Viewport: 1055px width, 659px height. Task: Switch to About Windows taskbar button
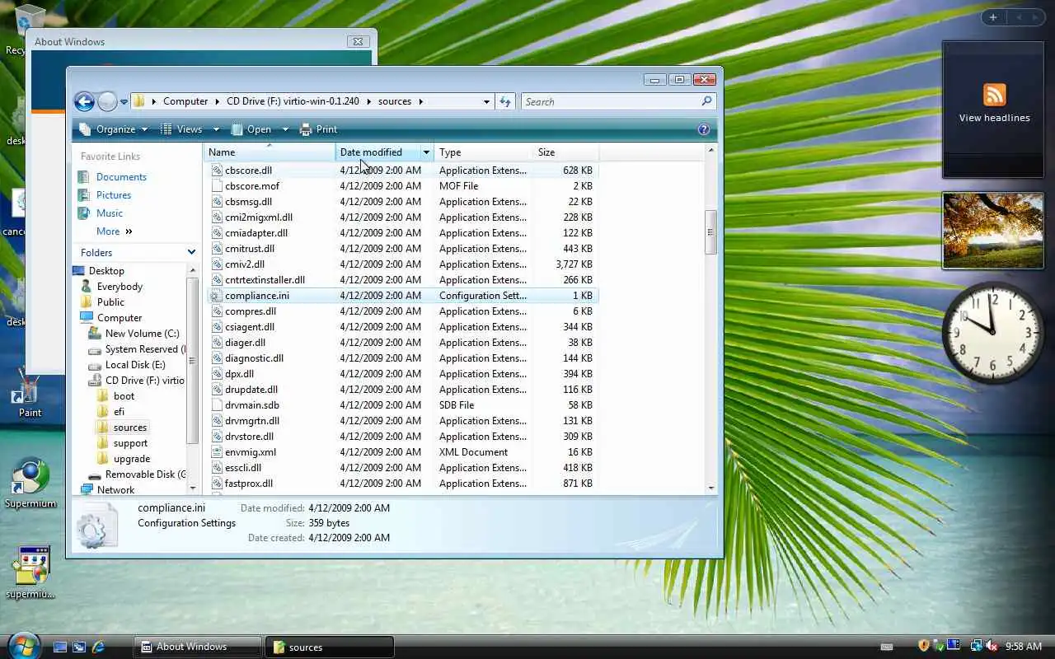pos(198,647)
